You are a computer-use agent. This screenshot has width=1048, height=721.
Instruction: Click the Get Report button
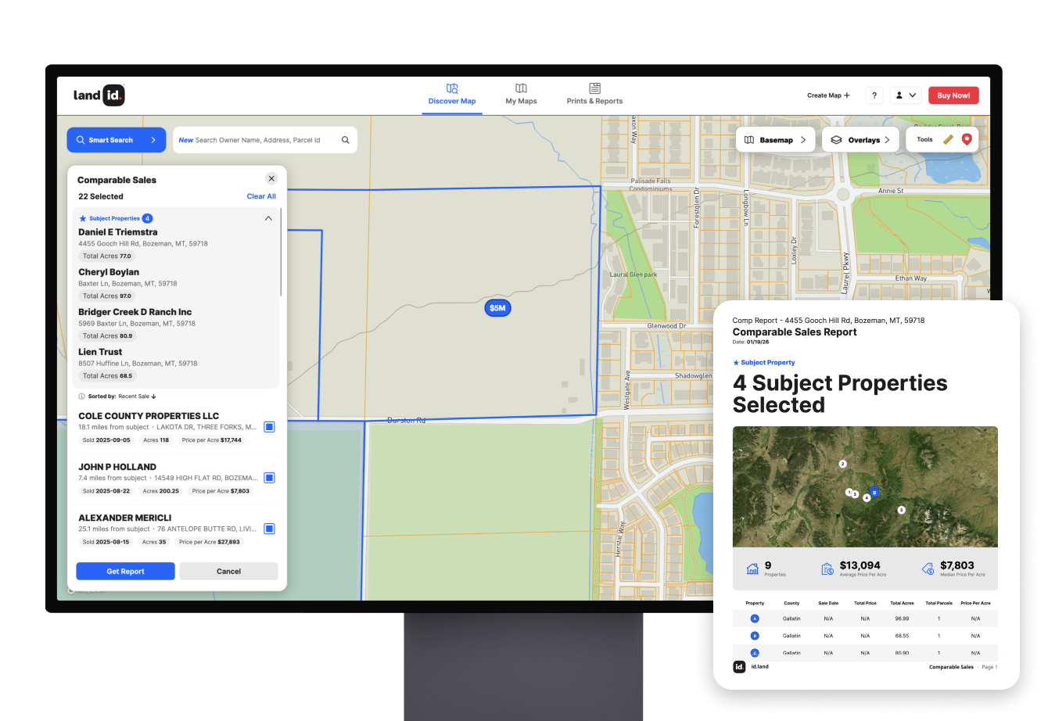pyautogui.click(x=125, y=572)
